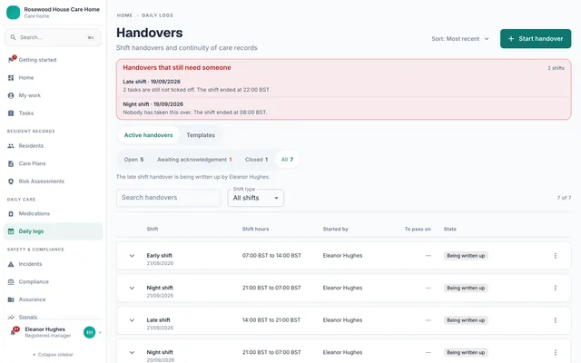Screen dimensions: 581x363
Task: Open more options for Night shift 21/09/2026
Action: pyautogui.click(x=555, y=288)
